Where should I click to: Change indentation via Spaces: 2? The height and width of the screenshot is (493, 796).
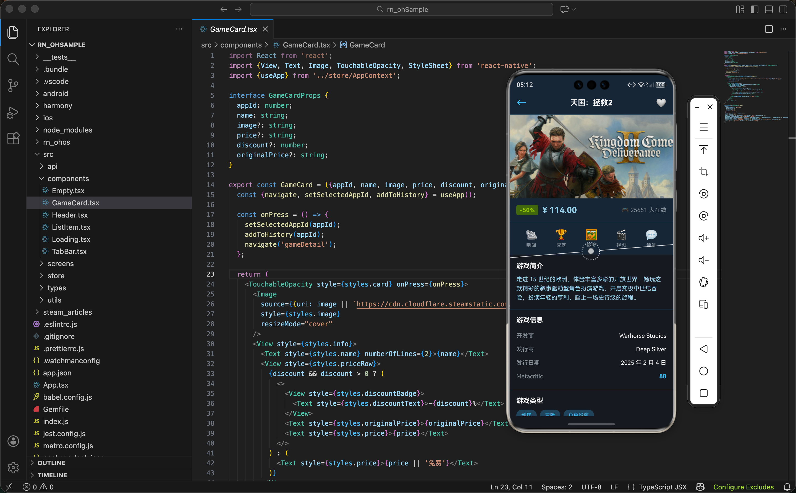(x=557, y=487)
